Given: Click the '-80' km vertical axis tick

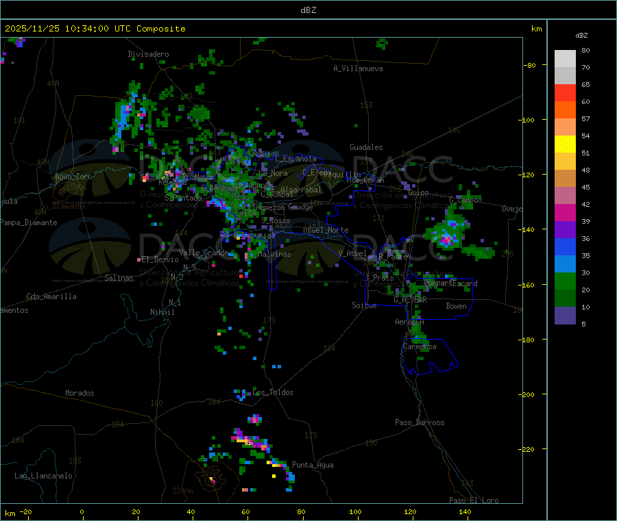Looking at the screenshot, I should click(530, 66).
